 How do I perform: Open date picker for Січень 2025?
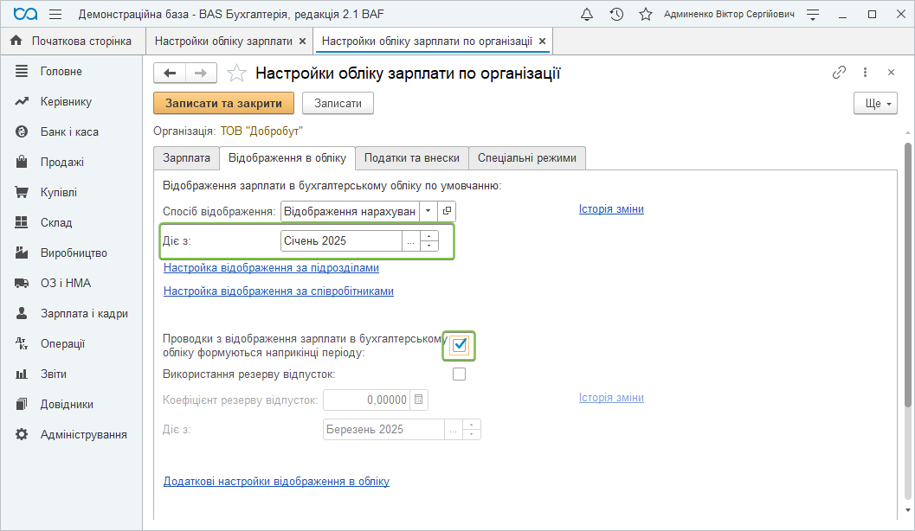(410, 241)
